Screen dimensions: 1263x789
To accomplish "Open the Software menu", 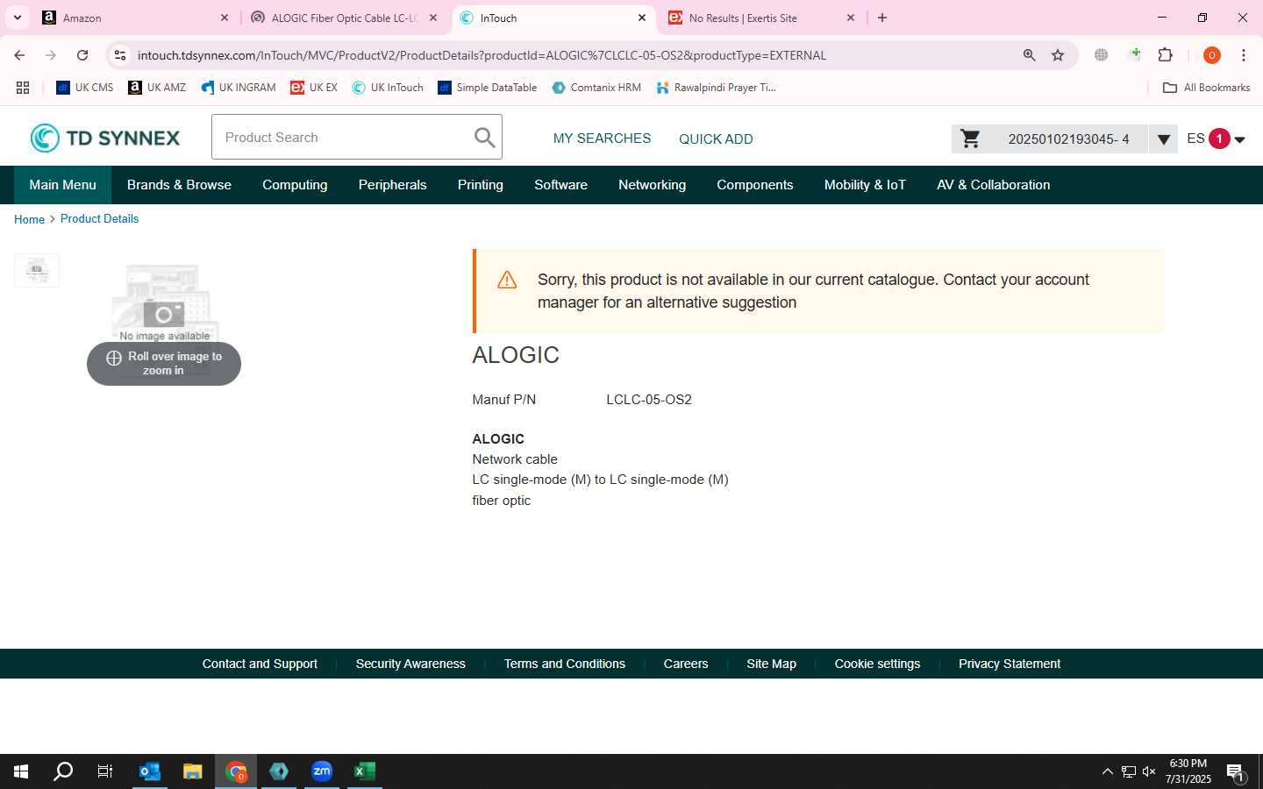I will tap(560, 185).
